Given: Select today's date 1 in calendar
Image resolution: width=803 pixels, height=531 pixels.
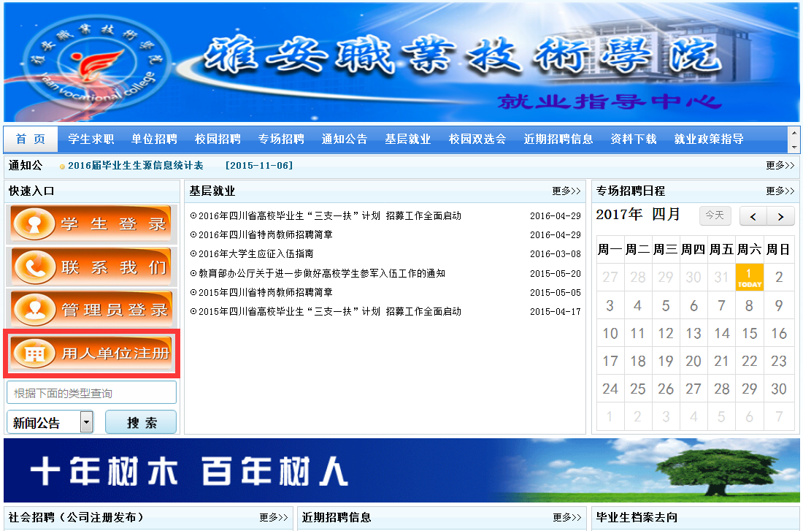Looking at the screenshot, I should pyautogui.click(x=749, y=278).
